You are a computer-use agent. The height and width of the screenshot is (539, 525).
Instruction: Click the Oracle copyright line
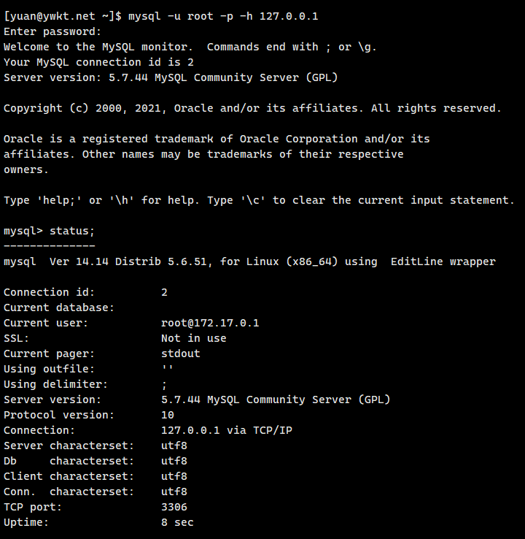252,108
